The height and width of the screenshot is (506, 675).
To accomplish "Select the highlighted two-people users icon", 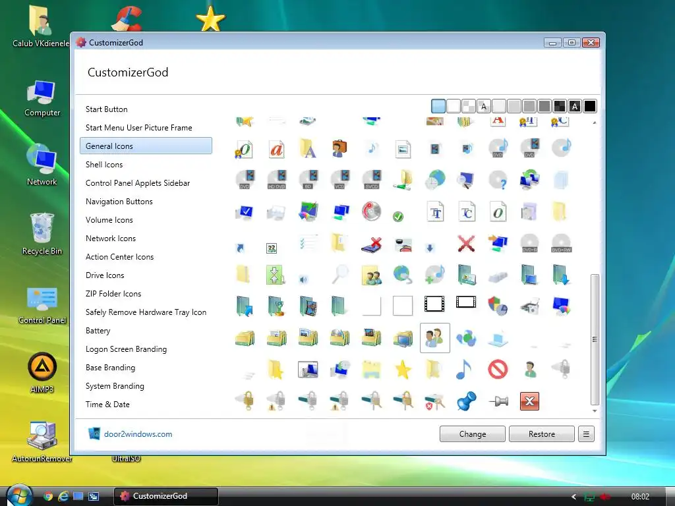I will point(435,338).
